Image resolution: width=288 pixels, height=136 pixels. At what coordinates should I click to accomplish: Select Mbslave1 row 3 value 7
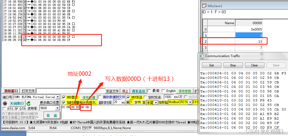pyautogui.click(x=249, y=48)
